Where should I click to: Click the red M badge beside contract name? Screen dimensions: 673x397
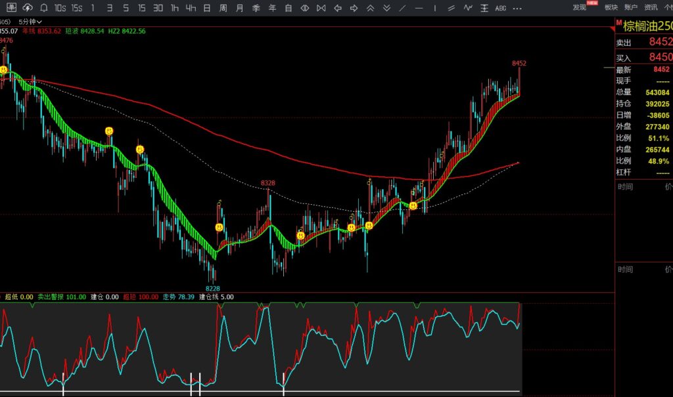pos(619,22)
